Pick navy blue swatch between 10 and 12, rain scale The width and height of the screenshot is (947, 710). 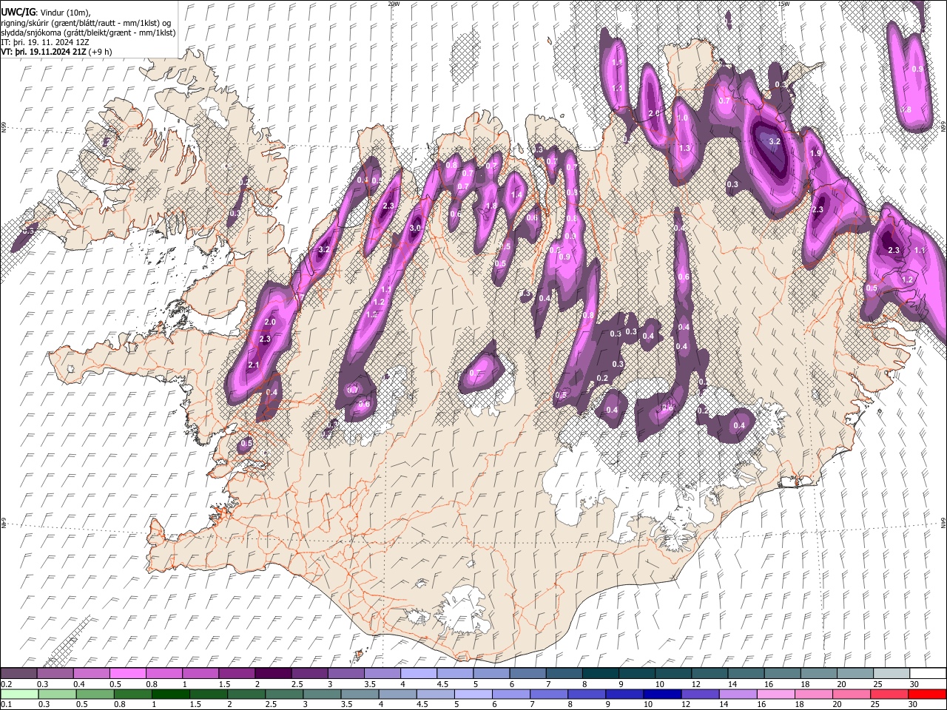tap(662, 694)
